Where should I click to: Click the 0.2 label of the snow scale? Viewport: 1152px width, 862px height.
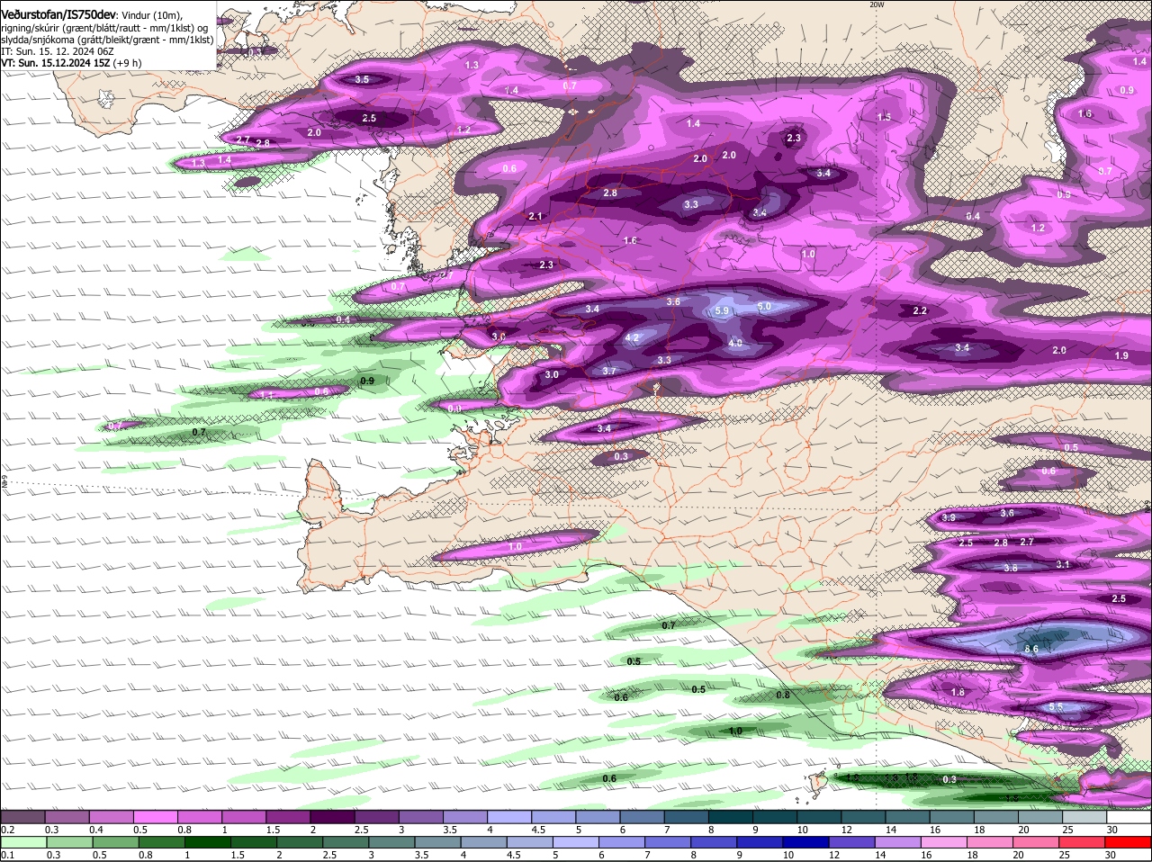pyautogui.click(x=7, y=830)
